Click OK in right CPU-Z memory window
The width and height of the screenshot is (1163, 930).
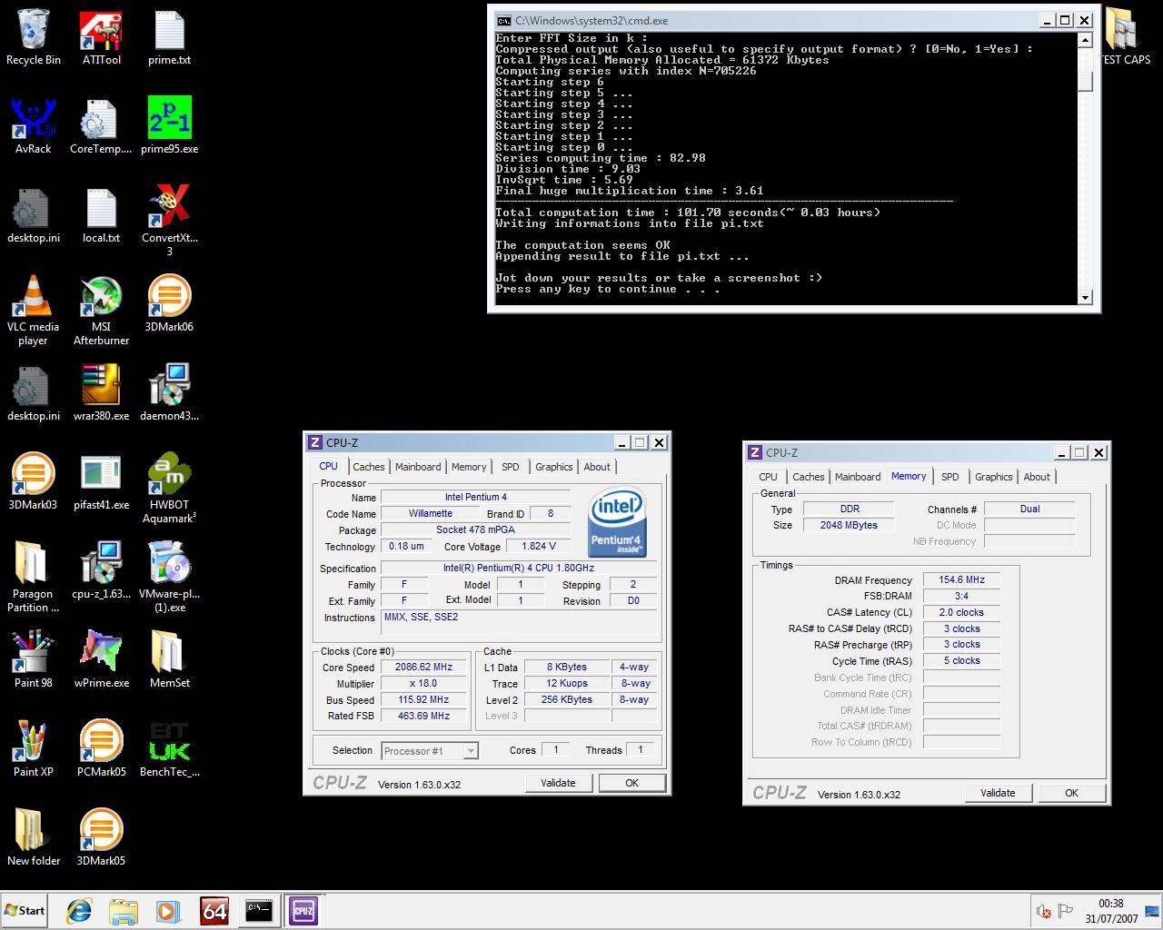tap(1072, 793)
